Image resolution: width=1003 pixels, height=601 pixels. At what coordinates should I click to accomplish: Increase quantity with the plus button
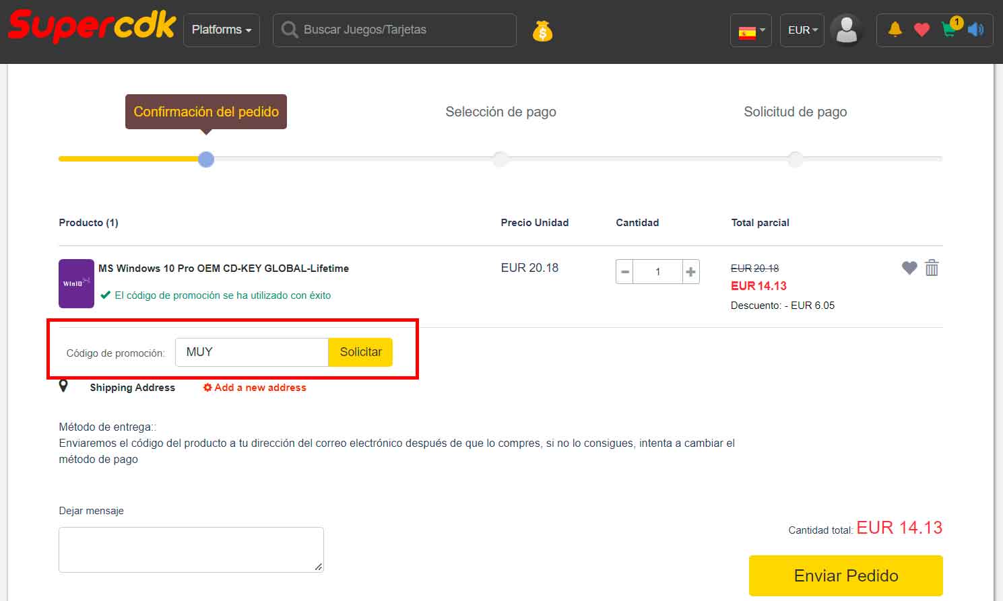coord(690,272)
